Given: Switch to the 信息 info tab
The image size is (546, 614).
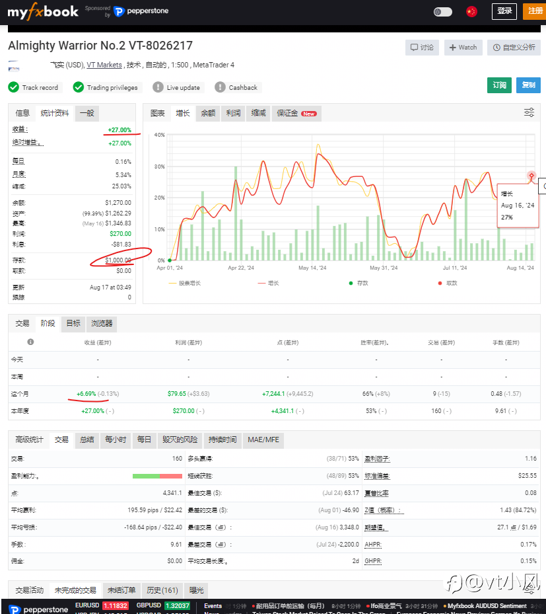Looking at the screenshot, I should pyautogui.click(x=22, y=113).
